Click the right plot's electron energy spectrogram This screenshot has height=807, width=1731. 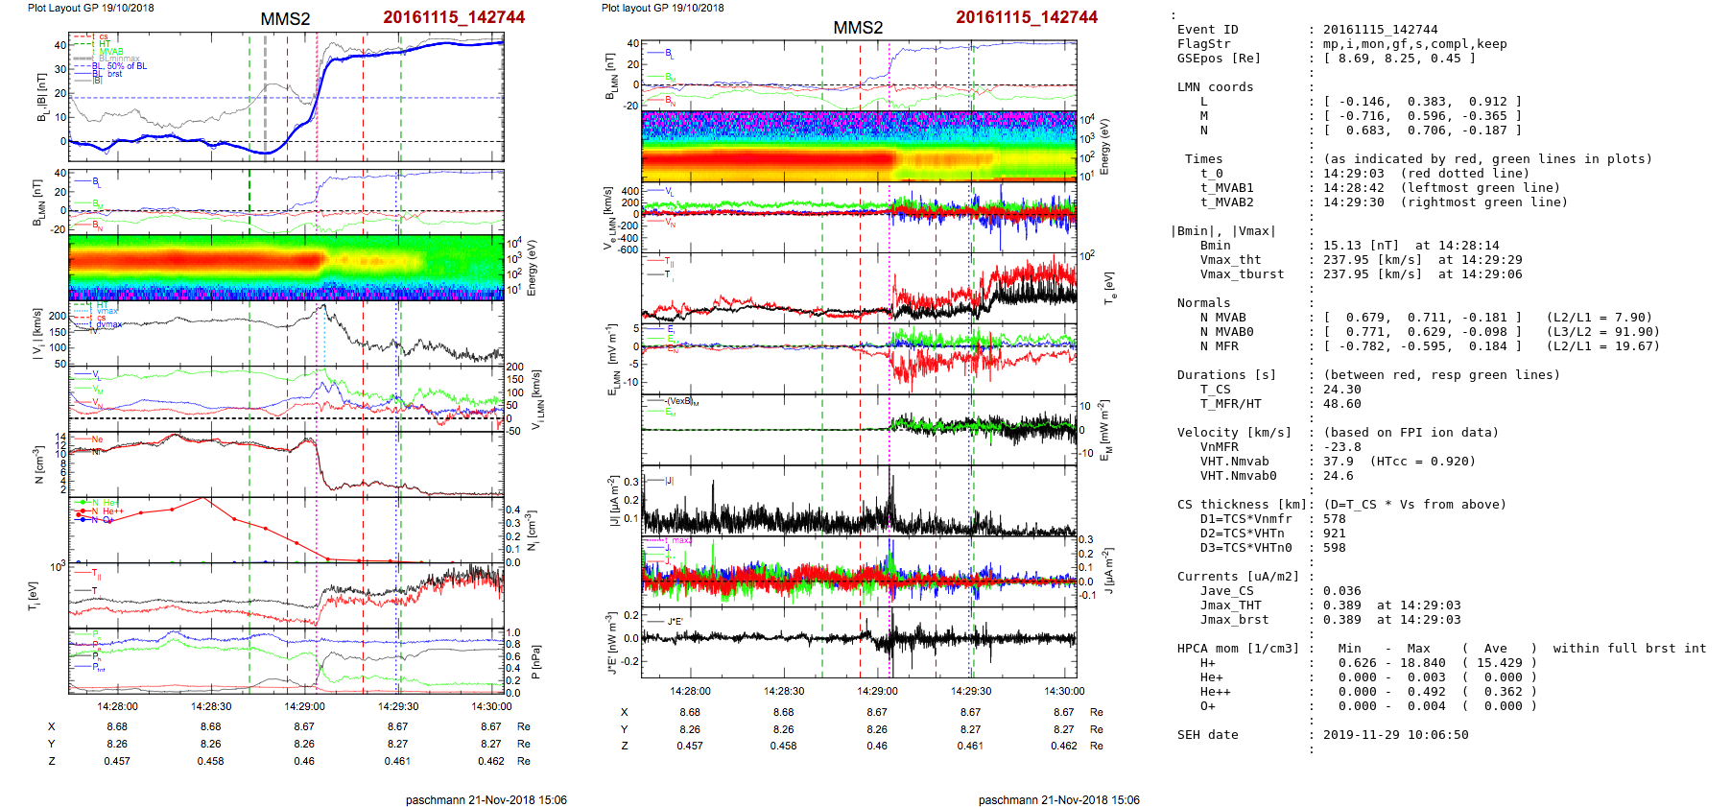pyautogui.click(x=858, y=146)
